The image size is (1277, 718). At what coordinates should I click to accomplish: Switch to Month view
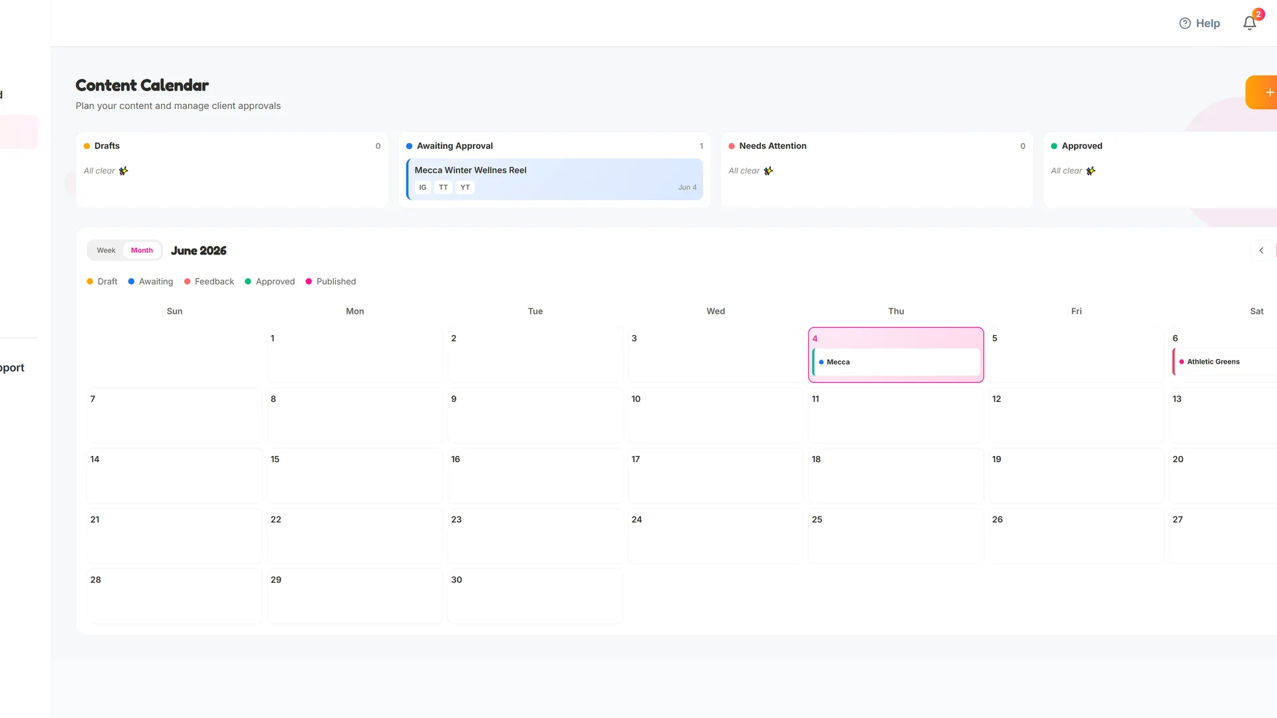[142, 251]
